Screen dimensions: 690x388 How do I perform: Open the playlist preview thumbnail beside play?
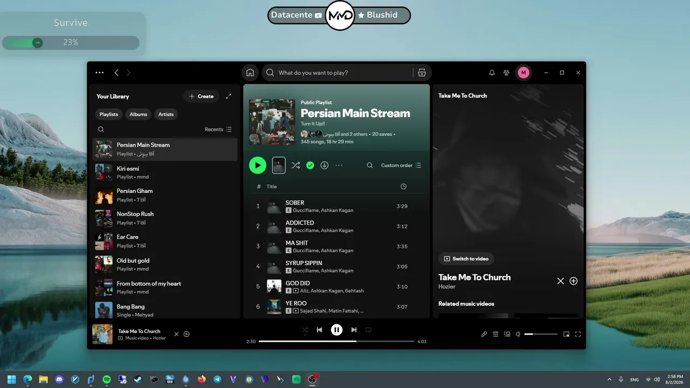[279, 165]
